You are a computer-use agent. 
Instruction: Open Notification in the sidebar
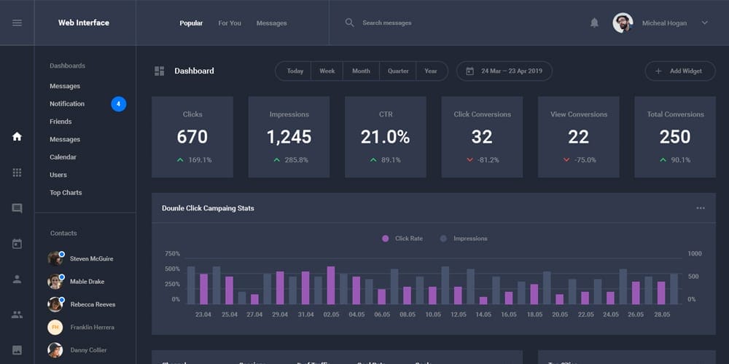pyautogui.click(x=67, y=104)
